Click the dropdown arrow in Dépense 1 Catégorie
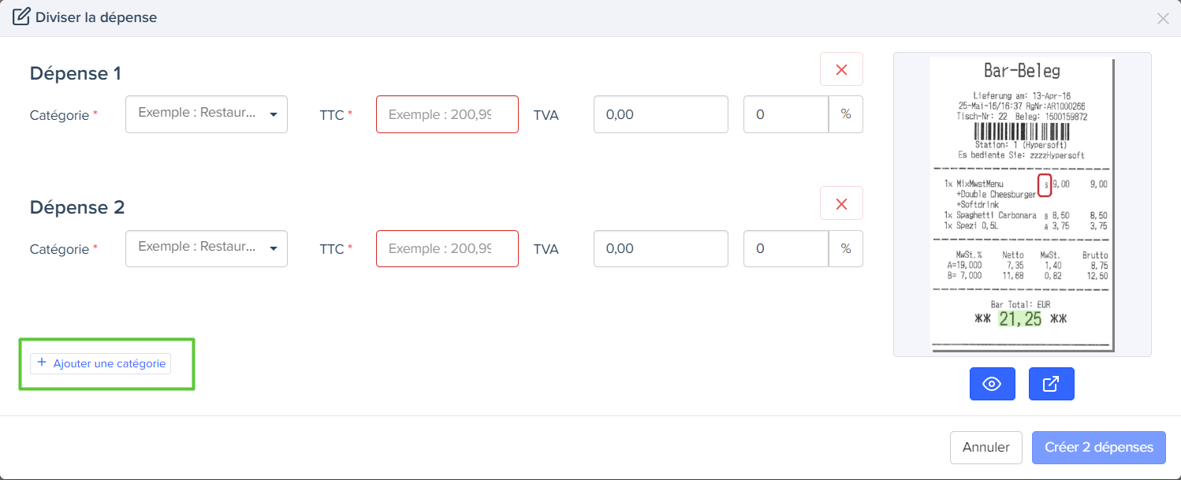Viewport: 1181px width, 480px height. tap(274, 114)
